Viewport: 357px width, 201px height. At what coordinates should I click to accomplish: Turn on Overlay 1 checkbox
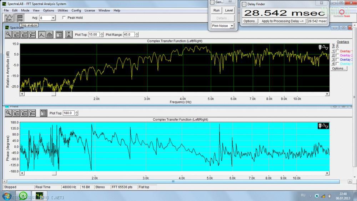click(x=337, y=51)
